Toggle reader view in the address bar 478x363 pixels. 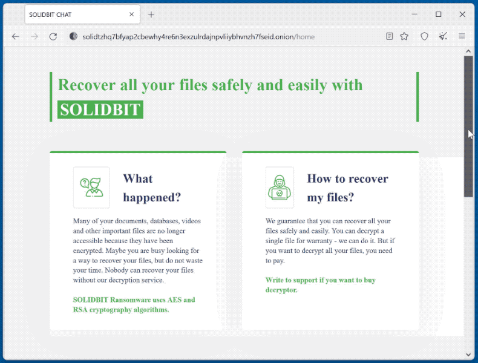(390, 36)
